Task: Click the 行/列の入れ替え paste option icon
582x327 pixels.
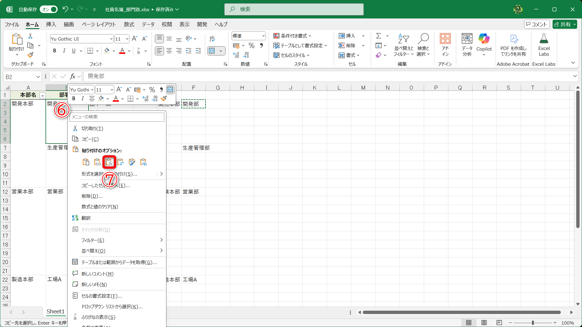Action: 120,162
